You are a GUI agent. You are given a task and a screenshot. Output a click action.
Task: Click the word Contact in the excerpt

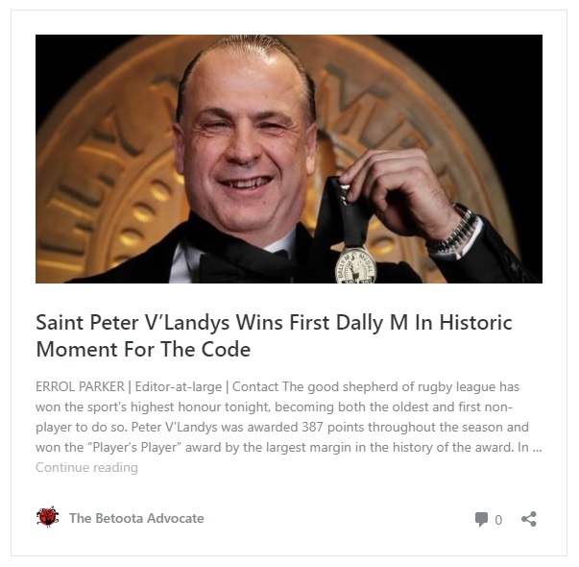click(x=255, y=386)
